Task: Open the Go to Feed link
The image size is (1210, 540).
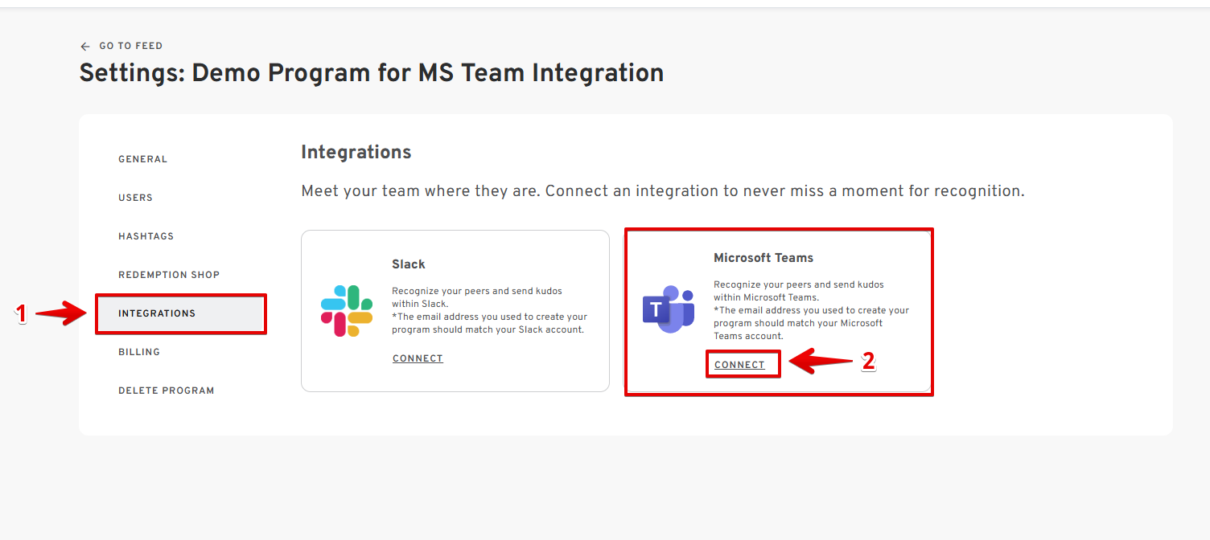Action: (130, 47)
